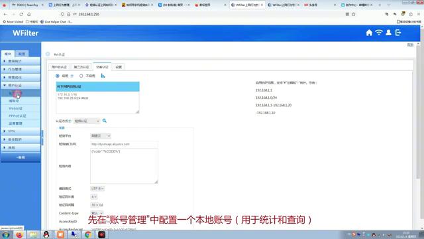Open the Content-Type dropdown
Viewport: 424px width, 239px height.
coord(97,213)
